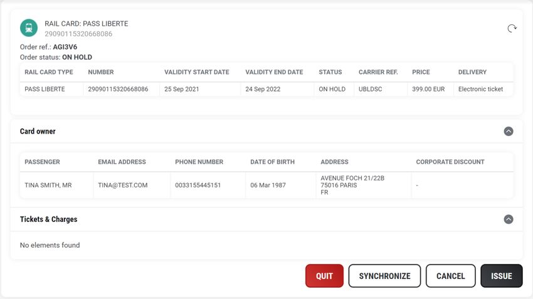
Task: Click the CANCEL button
Action: tap(450, 276)
